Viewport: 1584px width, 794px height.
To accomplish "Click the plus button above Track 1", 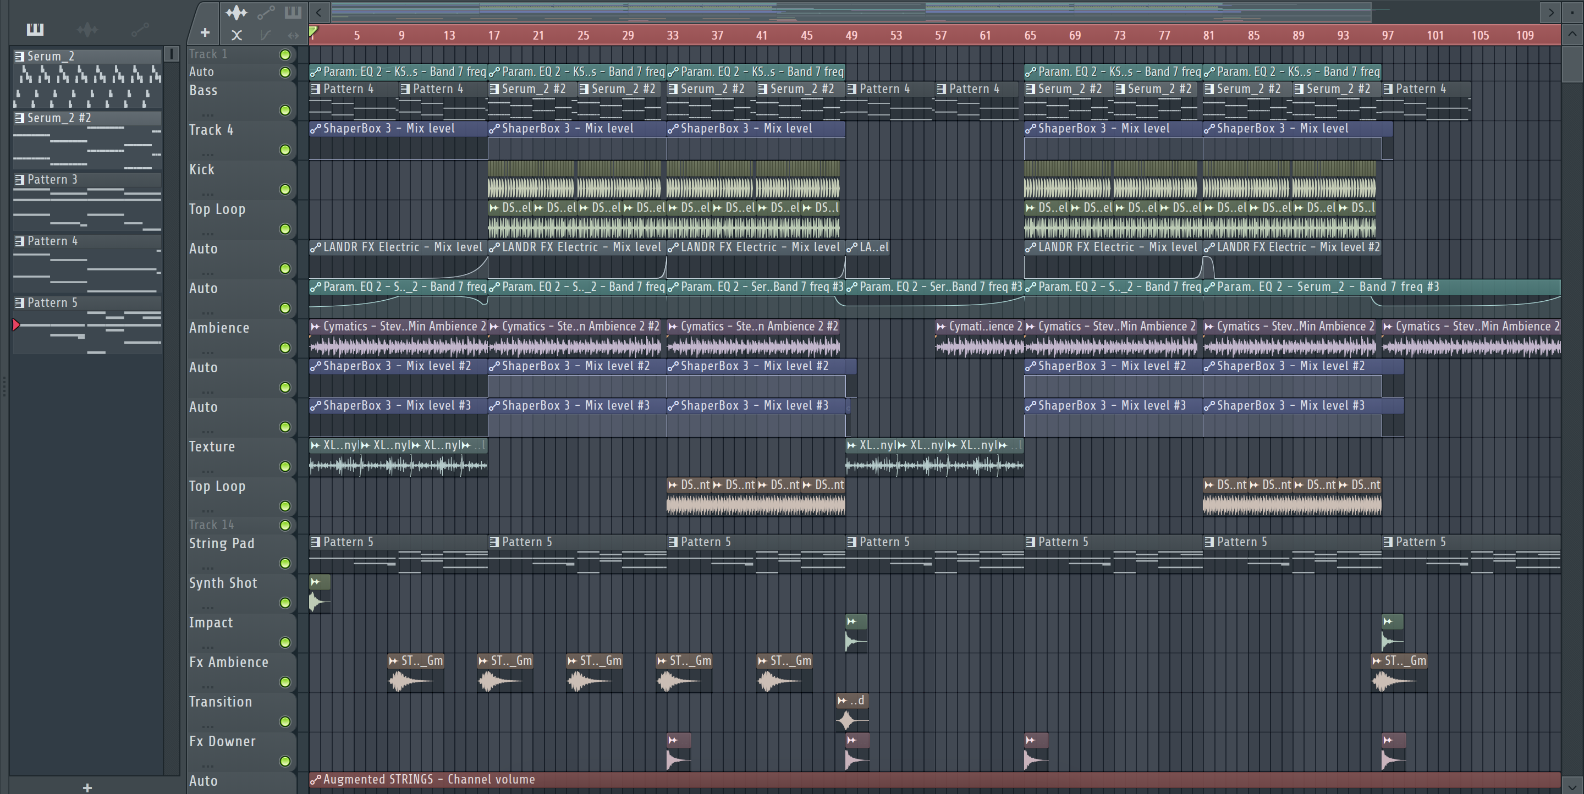I will (205, 32).
